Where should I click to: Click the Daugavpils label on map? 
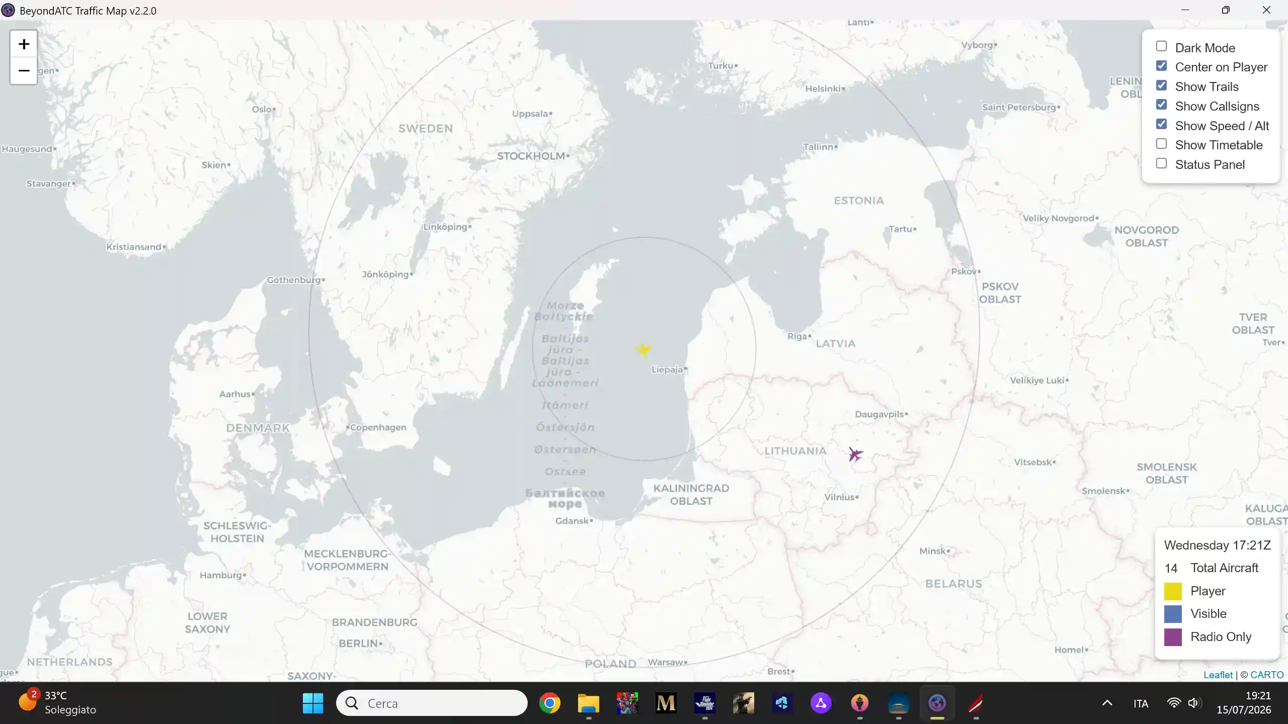[x=879, y=414]
